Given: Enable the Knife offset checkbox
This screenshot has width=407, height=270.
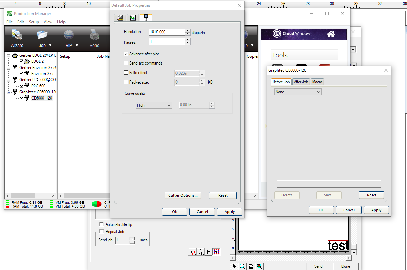Looking at the screenshot, I should [126, 73].
